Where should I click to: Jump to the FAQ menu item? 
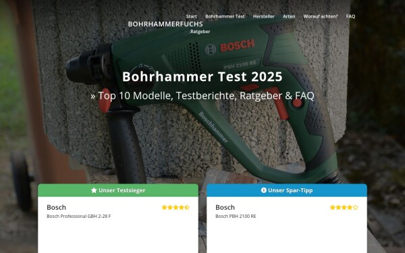pyautogui.click(x=350, y=16)
